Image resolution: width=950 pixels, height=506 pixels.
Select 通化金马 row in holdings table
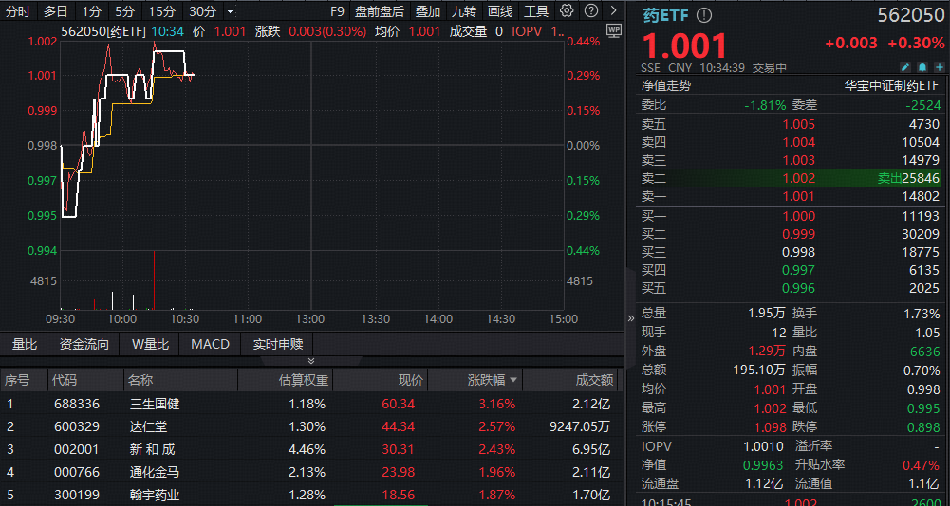coord(311,472)
